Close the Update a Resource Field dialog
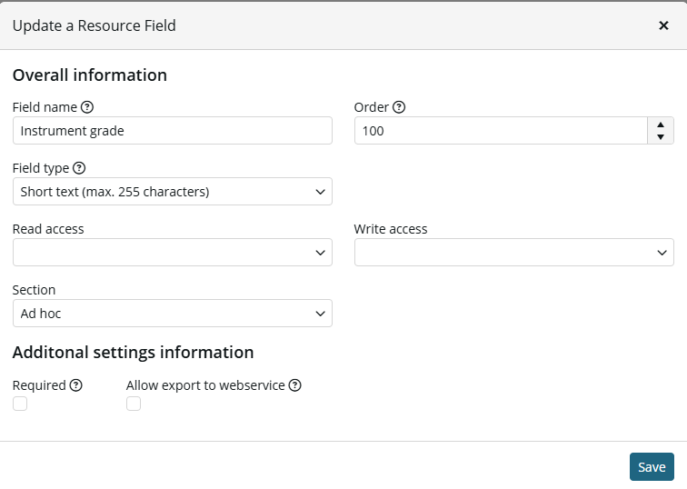687x489 pixels. tap(663, 25)
